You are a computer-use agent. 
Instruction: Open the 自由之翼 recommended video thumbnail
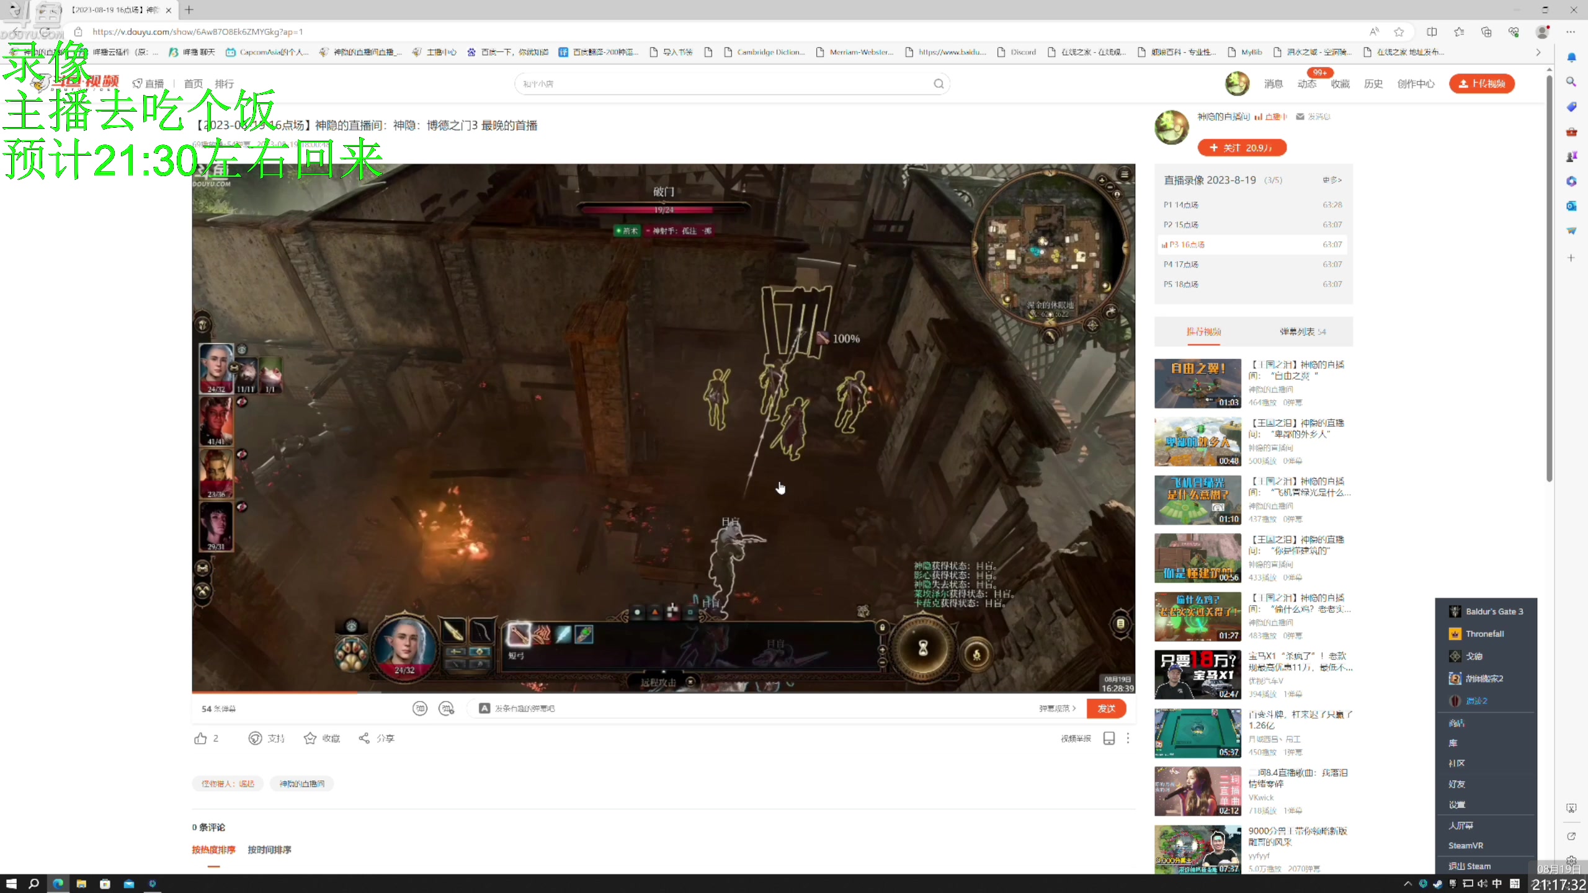tap(1197, 383)
